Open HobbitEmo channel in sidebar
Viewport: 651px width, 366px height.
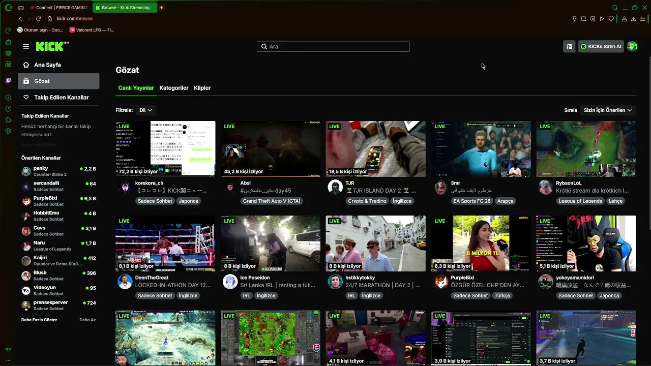58,216
